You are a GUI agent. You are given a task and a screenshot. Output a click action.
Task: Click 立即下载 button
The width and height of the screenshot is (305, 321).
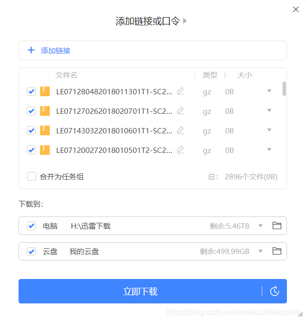point(140,291)
